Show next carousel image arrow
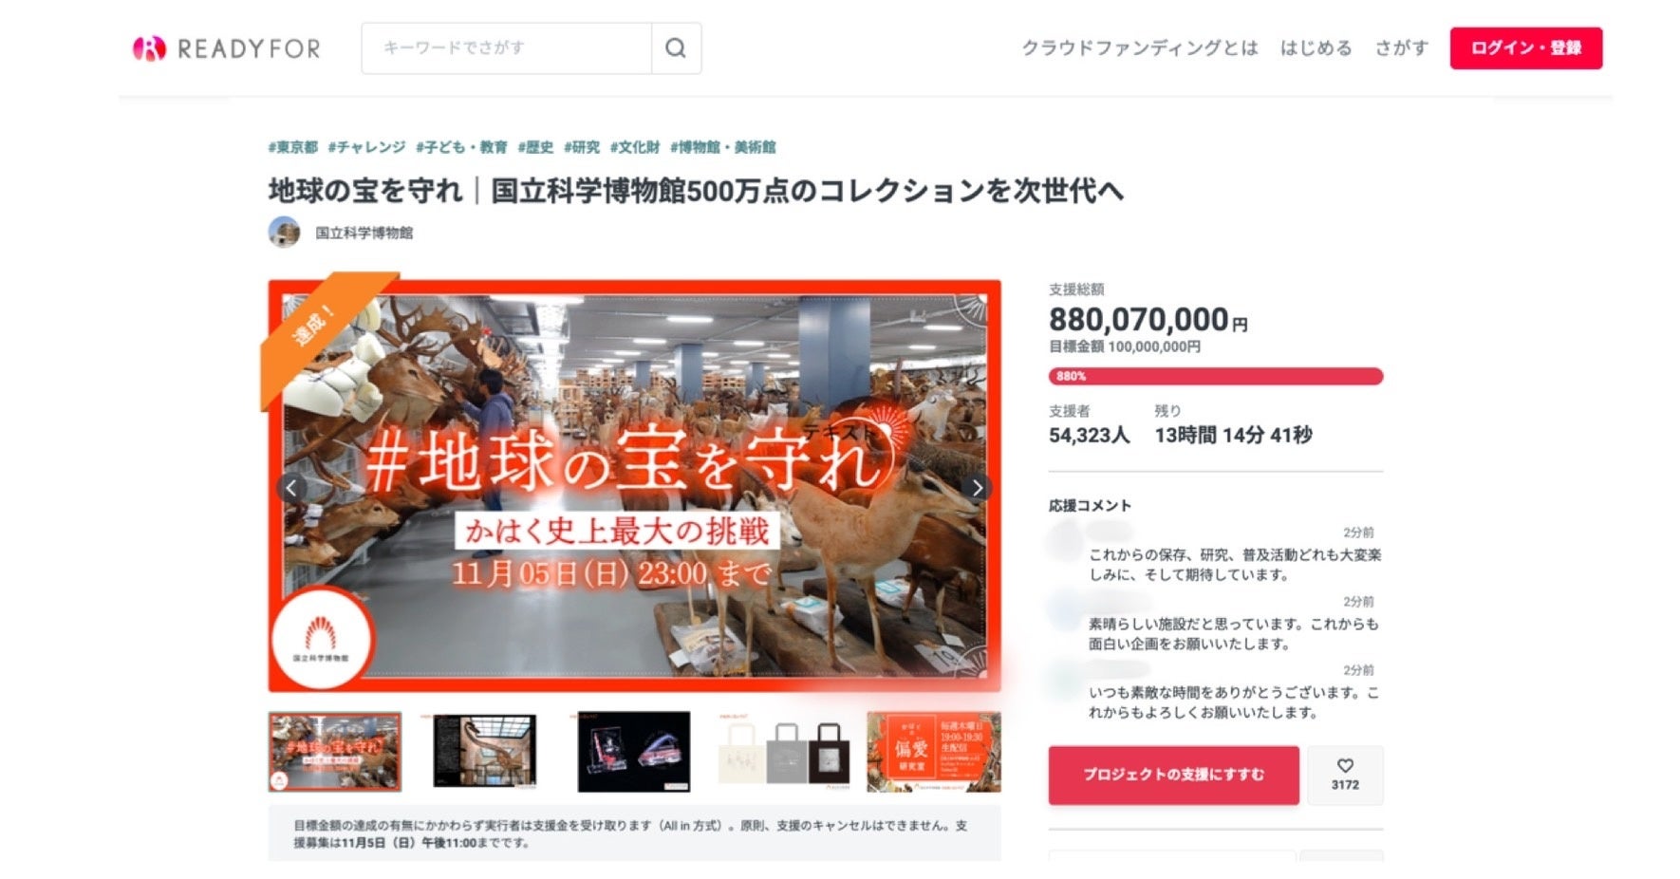The height and width of the screenshot is (879, 1680). pos(977,488)
